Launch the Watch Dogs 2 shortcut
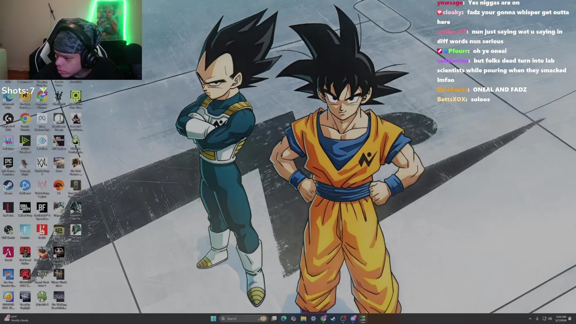This screenshot has height=324, width=576. point(42,166)
